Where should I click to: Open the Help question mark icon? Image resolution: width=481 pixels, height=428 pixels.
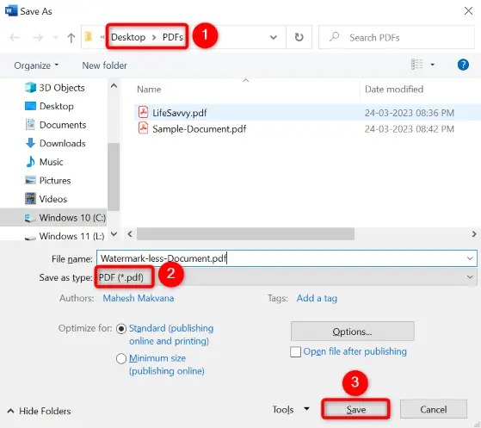click(463, 65)
